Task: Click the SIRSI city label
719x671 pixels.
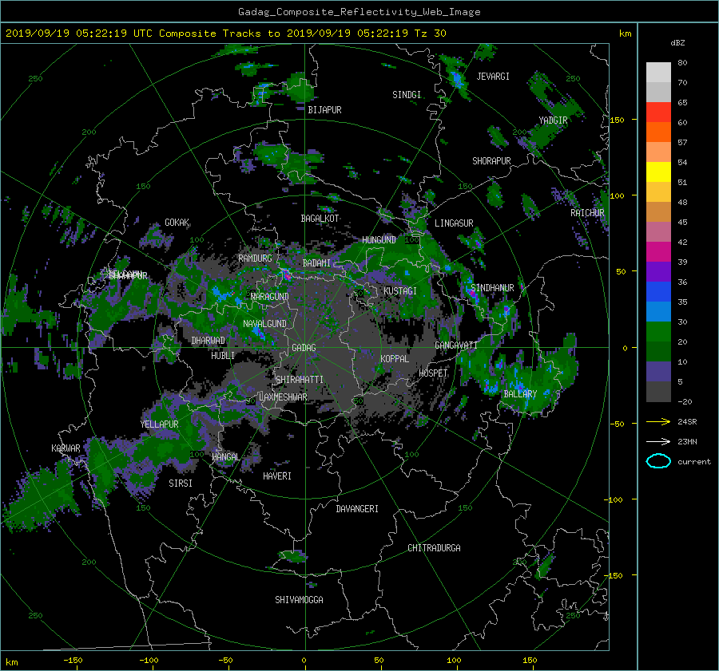Action: pyautogui.click(x=181, y=484)
